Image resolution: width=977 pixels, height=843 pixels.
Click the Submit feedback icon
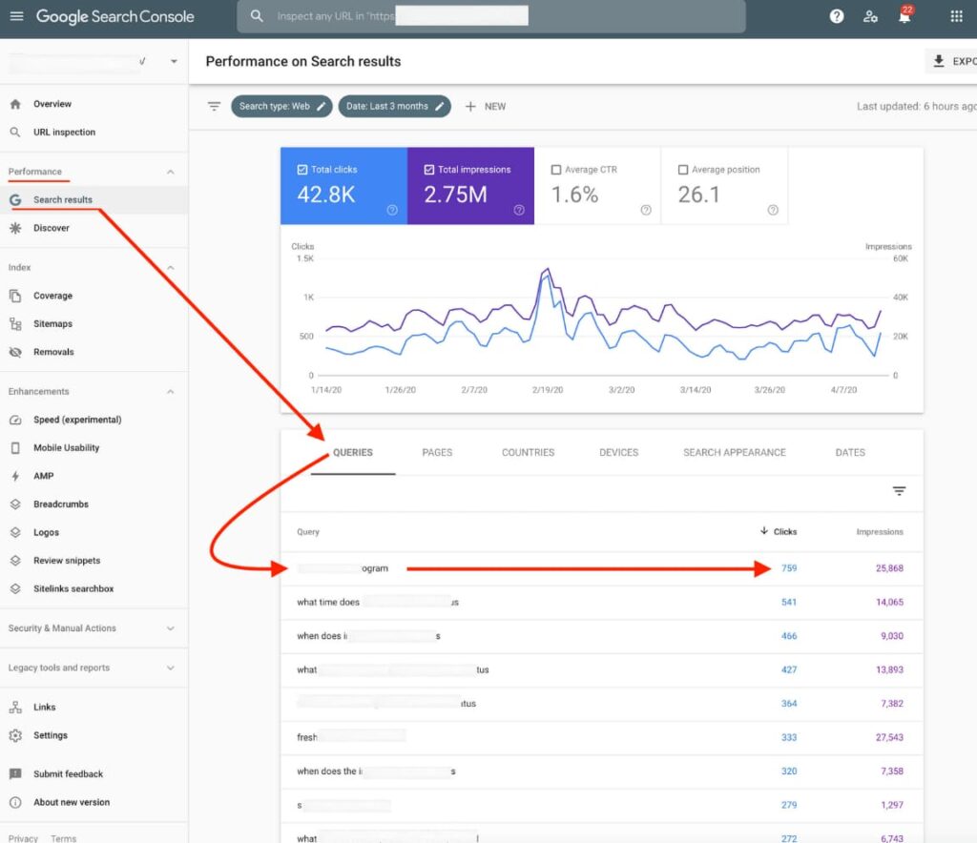[15, 774]
